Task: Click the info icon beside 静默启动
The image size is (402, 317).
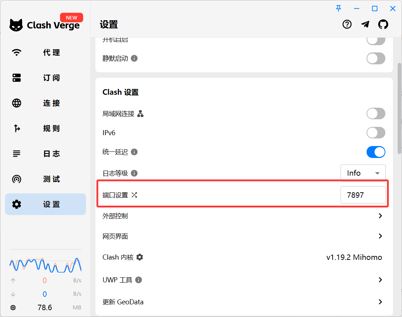Action: 134,59
